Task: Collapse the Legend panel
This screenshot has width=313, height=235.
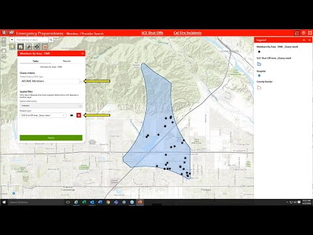Action: point(304,40)
